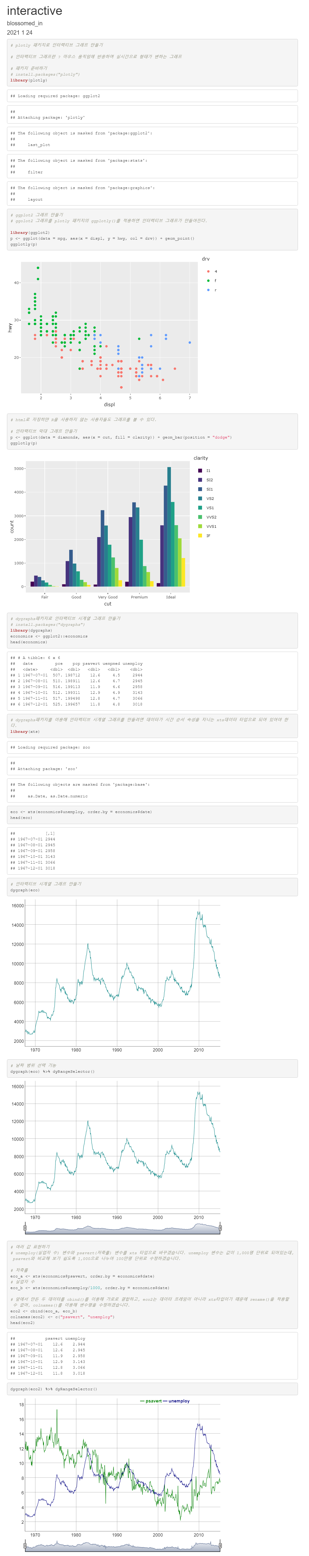Viewport: 309px width, 1556px height.
Task: Click 'head(eco2)' code line
Action: pos(22,1323)
